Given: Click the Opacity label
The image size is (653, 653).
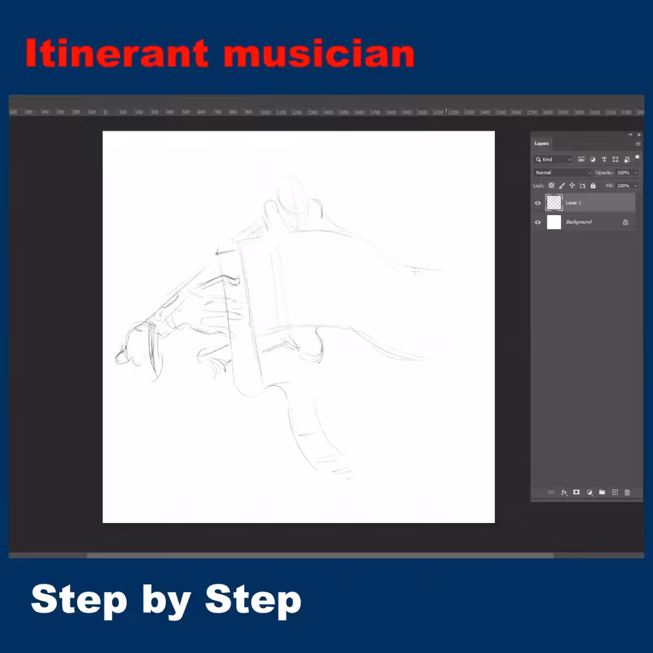Looking at the screenshot, I should pos(604,172).
